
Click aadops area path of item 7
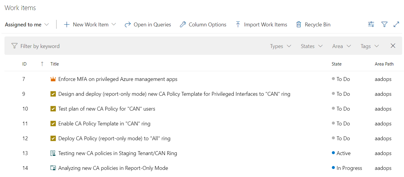383,79
